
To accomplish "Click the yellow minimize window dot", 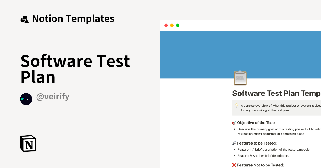I will [x=172, y=25].
